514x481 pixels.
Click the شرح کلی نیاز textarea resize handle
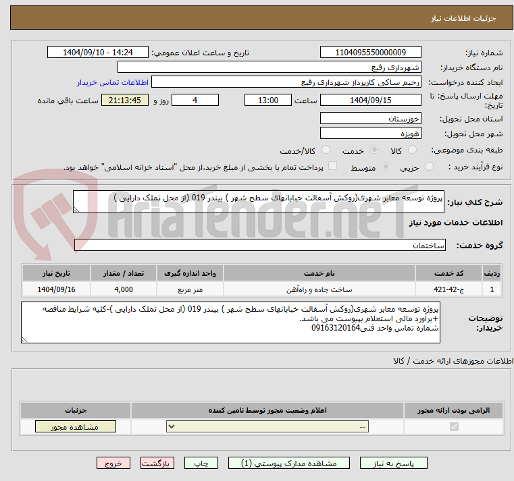(76, 210)
